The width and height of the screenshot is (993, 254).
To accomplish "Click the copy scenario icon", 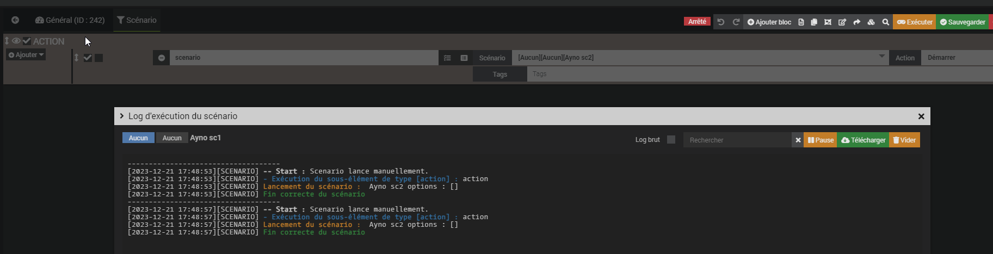I will pyautogui.click(x=814, y=22).
